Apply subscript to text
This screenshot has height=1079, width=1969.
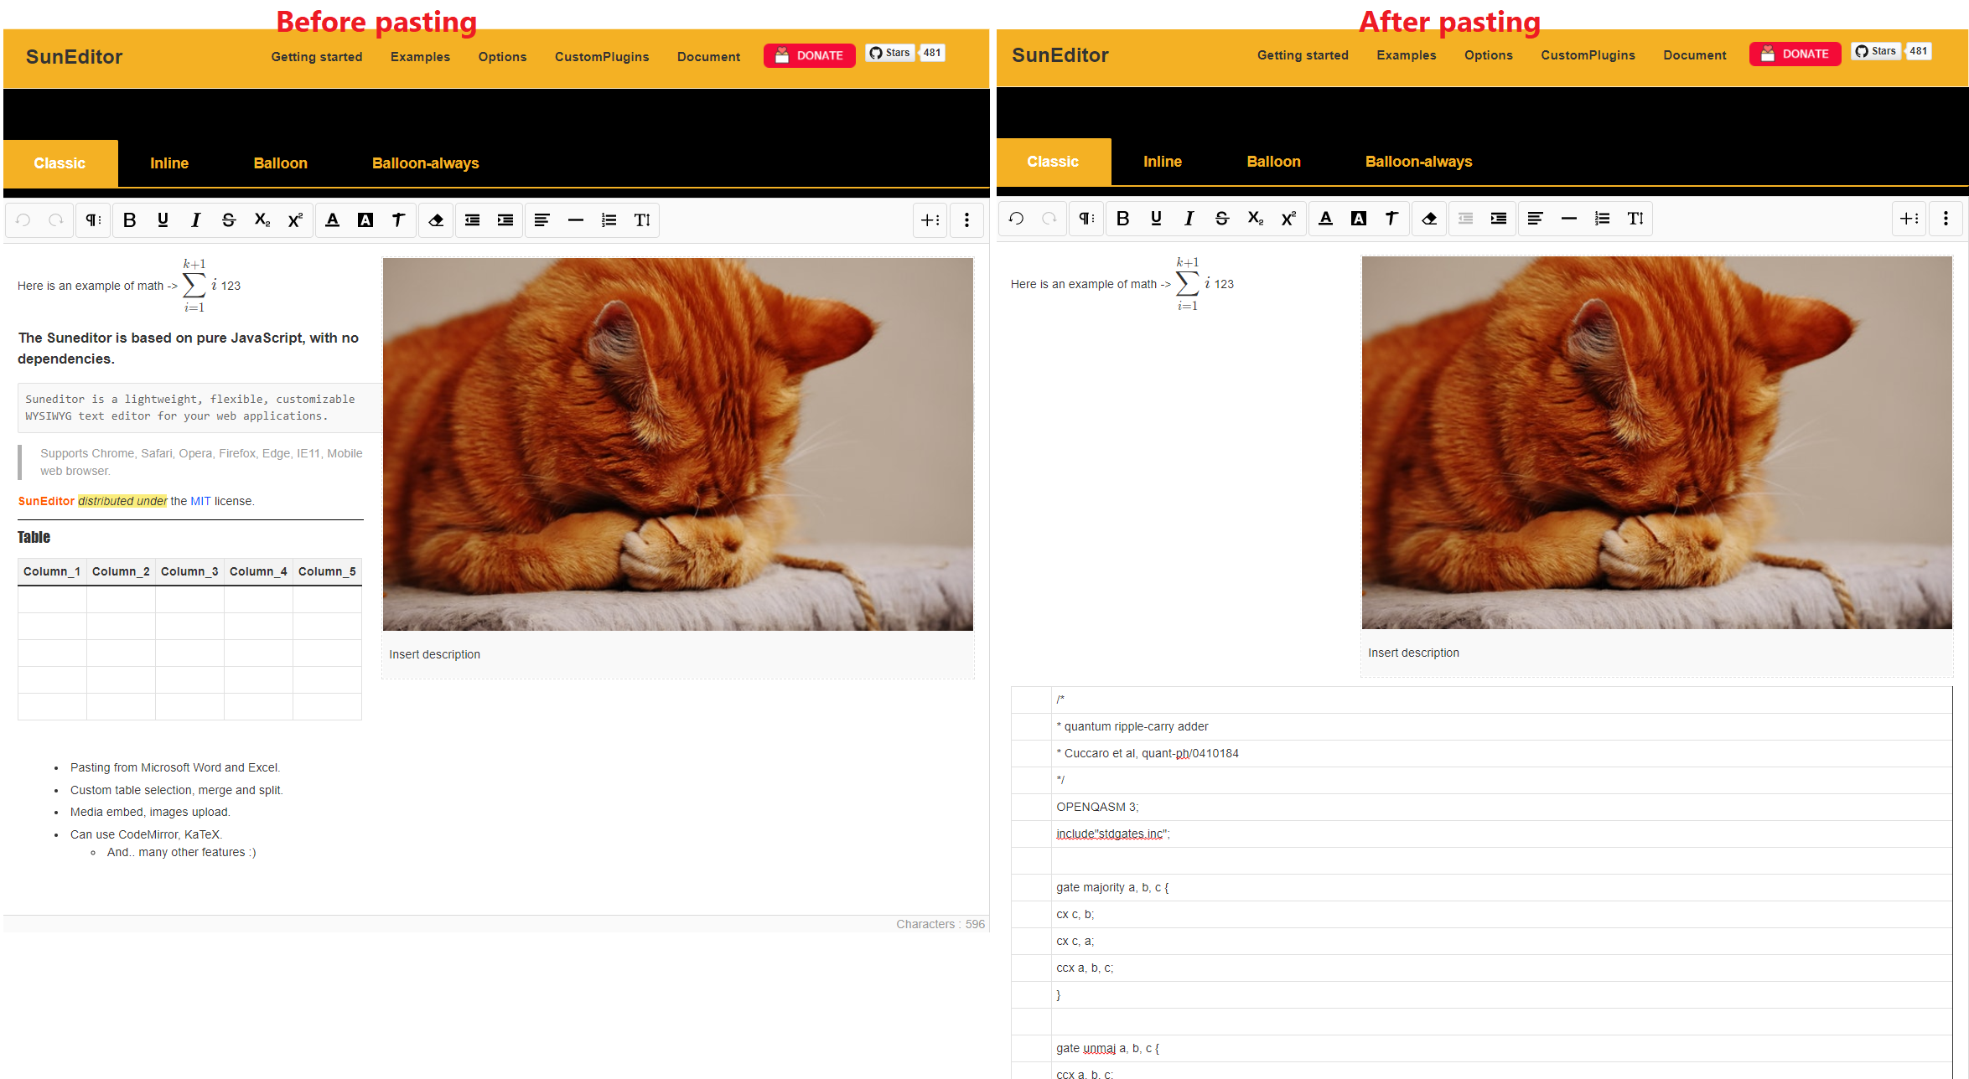[x=262, y=219]
